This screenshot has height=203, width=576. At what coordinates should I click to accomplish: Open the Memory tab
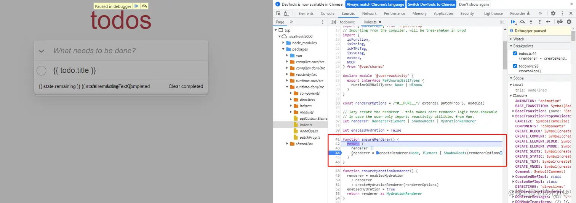(x=419, y=13)
